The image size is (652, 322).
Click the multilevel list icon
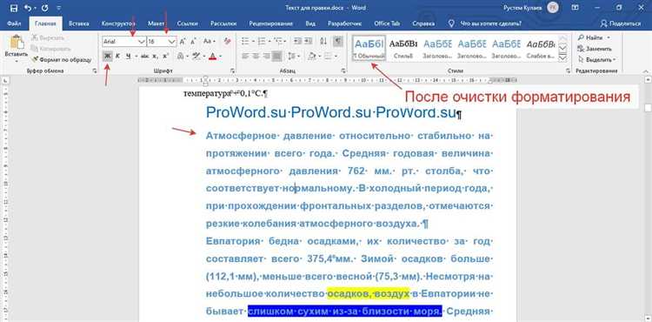click(x=278, y=42)
